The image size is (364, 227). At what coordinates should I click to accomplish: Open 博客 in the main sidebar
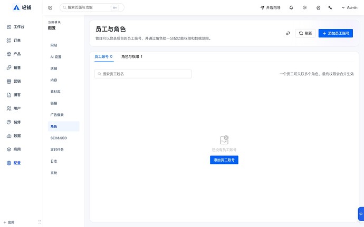(x=14, y=95)
